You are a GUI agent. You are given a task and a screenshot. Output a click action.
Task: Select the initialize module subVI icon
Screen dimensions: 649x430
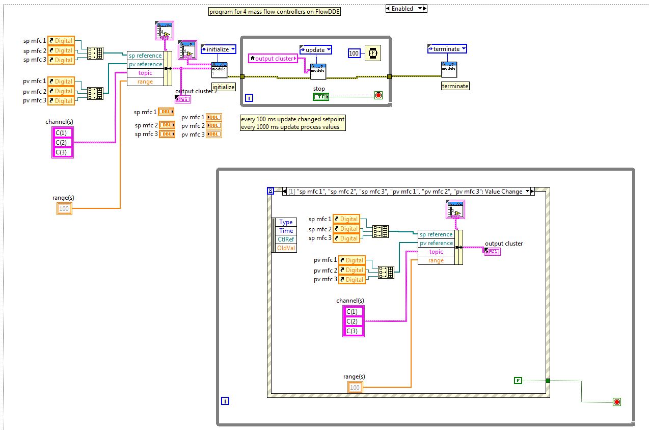point(220,70)
